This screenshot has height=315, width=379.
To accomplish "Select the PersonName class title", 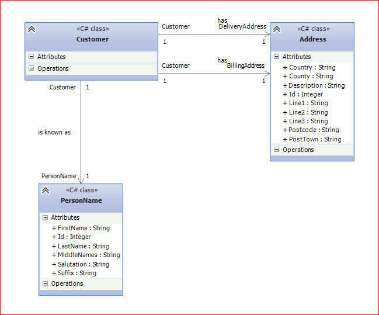I will pos(81,200).
